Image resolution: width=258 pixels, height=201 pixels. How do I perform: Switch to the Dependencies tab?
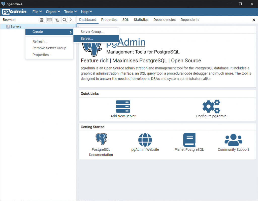click(x=165, y=20)
